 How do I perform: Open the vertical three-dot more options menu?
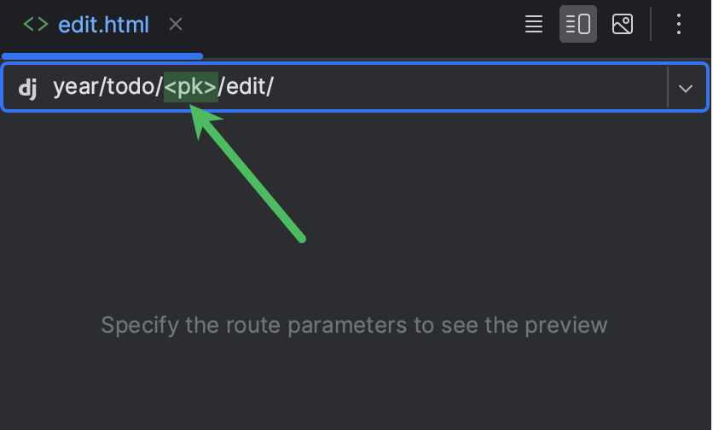(x=679, y=24)
